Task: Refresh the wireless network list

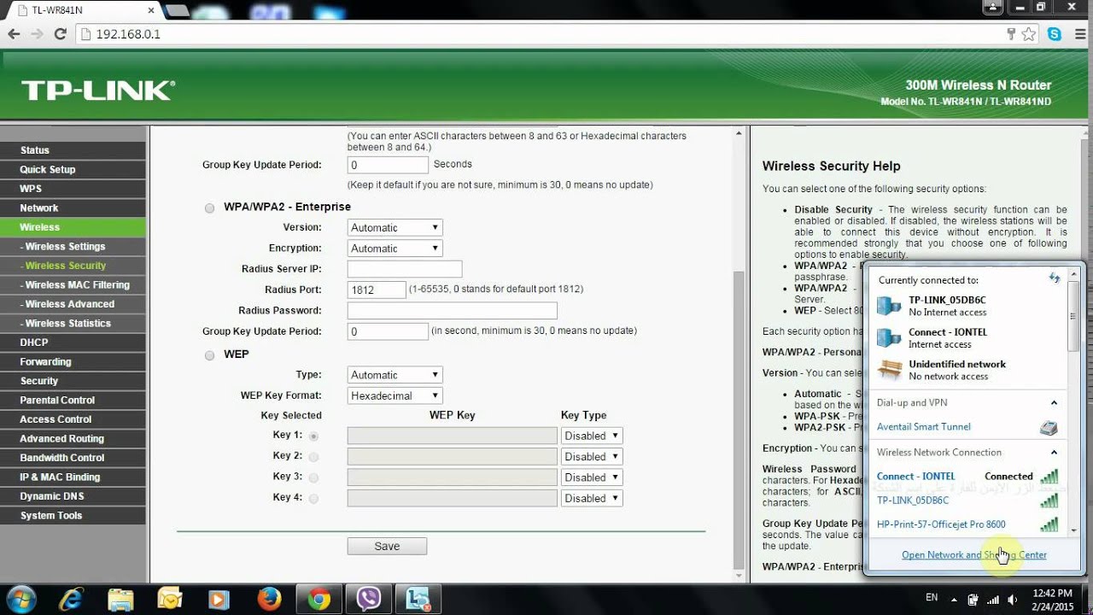Action: 1054,278
